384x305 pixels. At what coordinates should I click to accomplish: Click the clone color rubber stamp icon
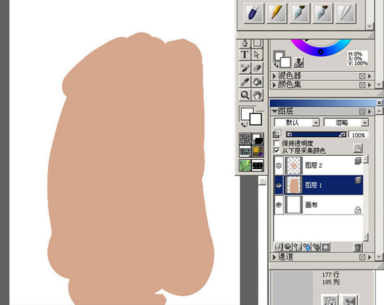[299, 63]
